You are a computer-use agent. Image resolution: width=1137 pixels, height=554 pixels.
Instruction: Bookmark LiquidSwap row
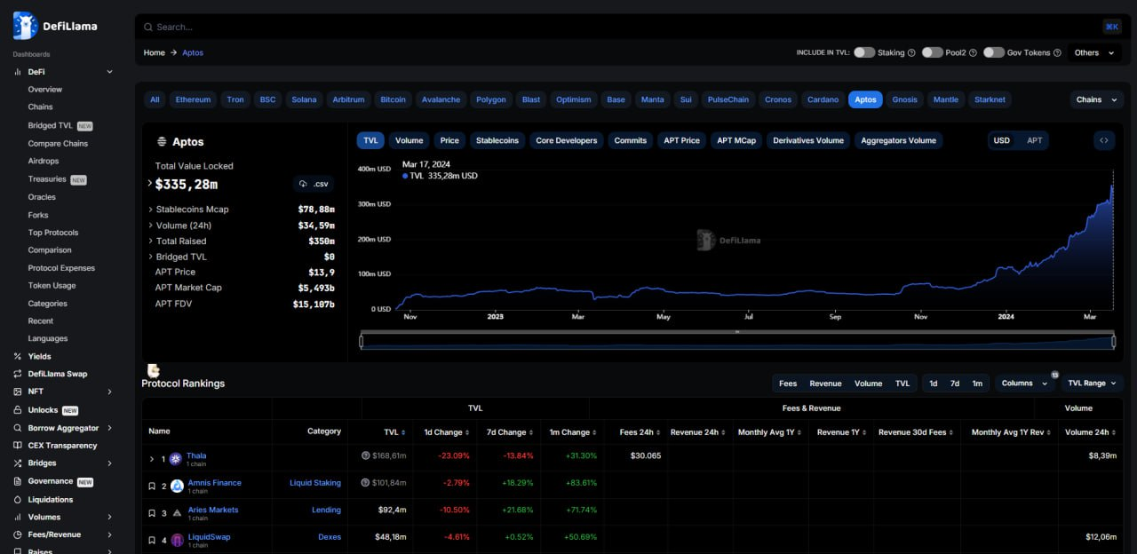point(152,540)
